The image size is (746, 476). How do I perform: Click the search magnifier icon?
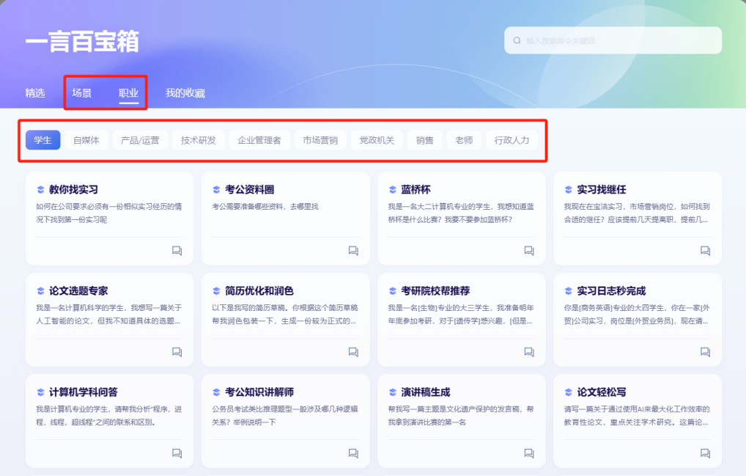click(x=517, y=40)
